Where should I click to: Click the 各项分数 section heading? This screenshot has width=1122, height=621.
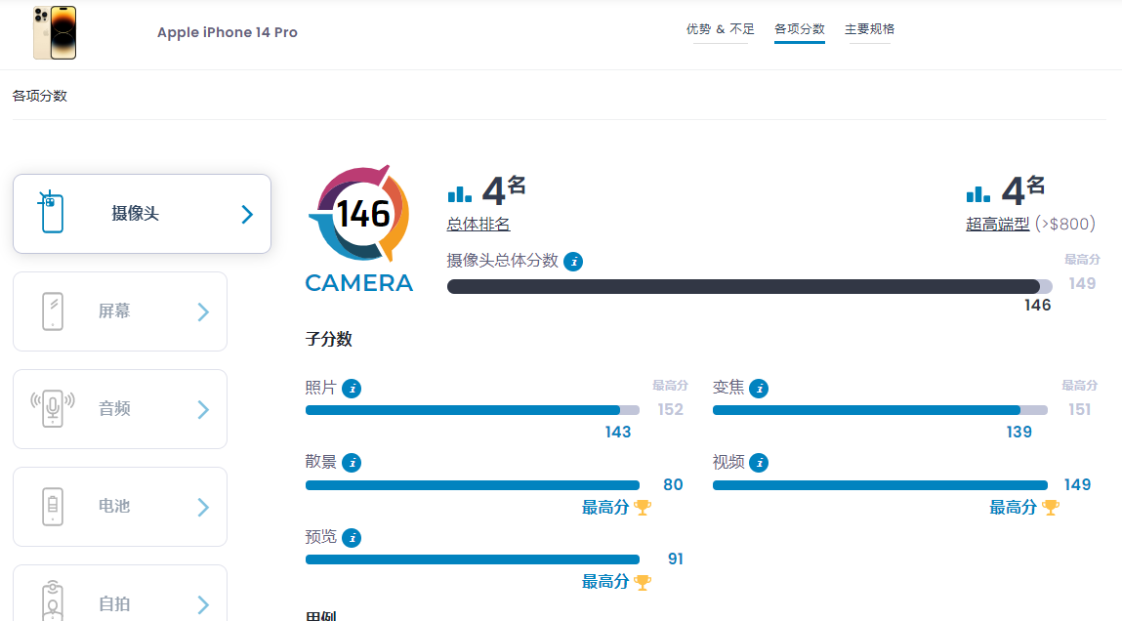coord(40,96)
